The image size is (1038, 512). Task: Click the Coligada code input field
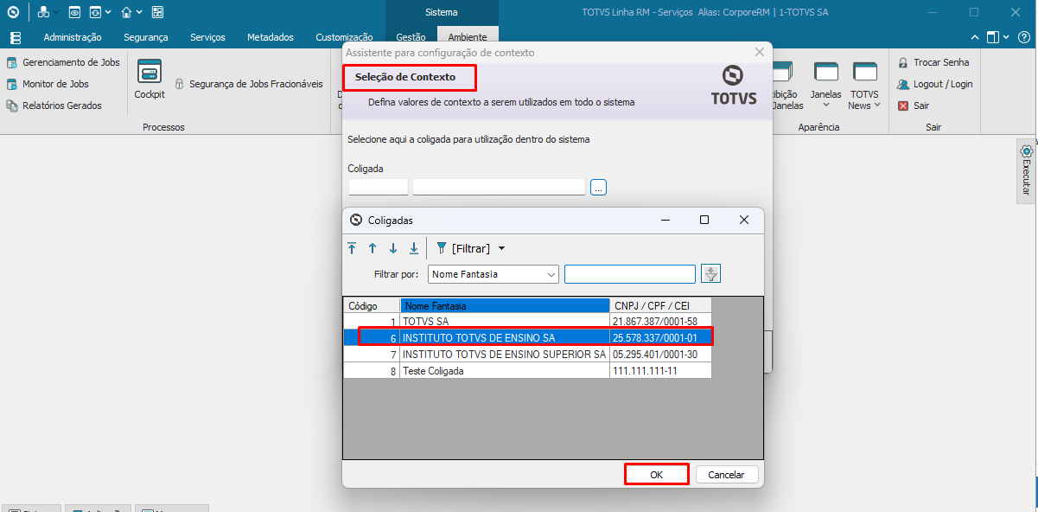tap(379, 187)
